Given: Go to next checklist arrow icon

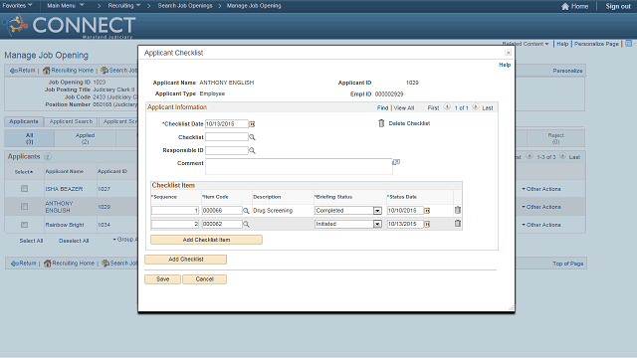Looking at the screenshot, I should point(476,107).
